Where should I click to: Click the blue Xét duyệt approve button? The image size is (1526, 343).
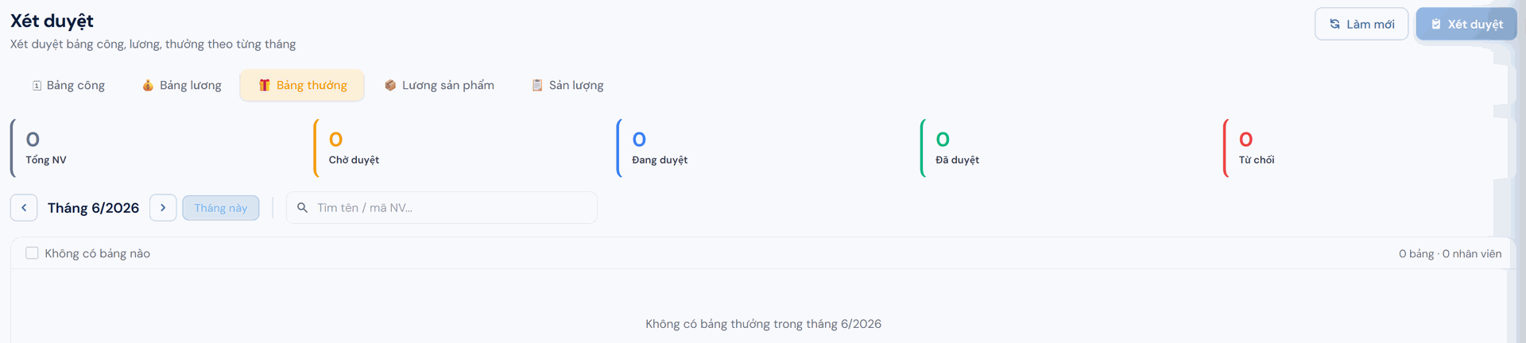coord(1466,25)
